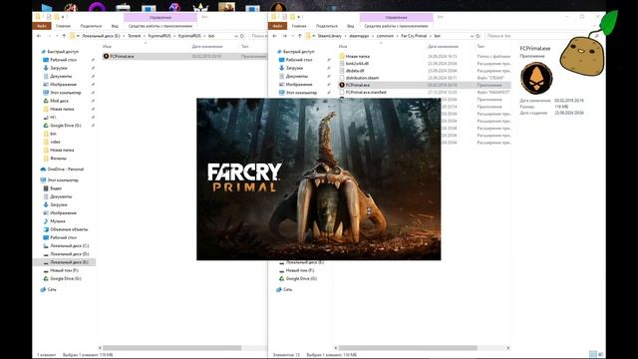This screenshot has width=638, height=359.
Task: Select FCPrimal.exe.manifest file icon
Action: [342, 93]
